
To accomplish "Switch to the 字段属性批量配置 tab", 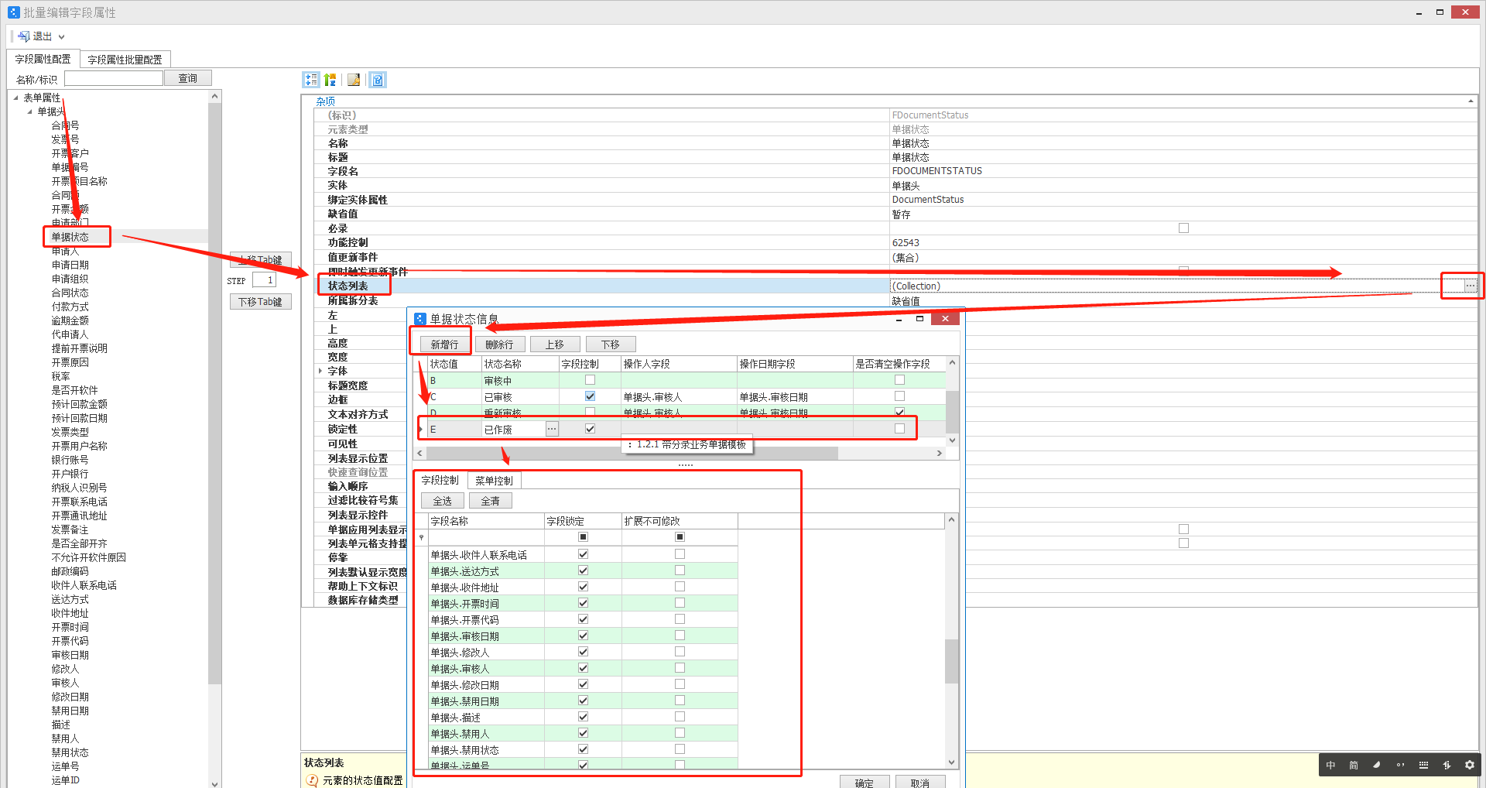I will point(125,59).
